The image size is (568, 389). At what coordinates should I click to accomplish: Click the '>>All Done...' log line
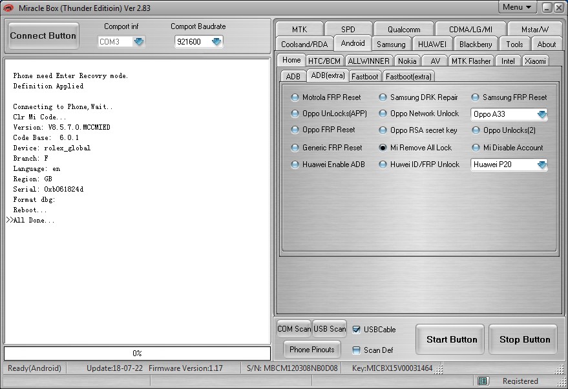pos(30,220)
